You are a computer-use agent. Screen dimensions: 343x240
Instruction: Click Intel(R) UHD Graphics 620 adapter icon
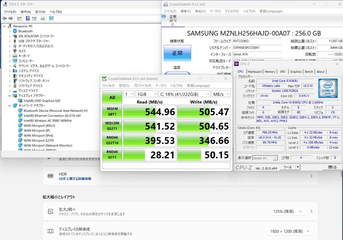[x=20, y=101]
